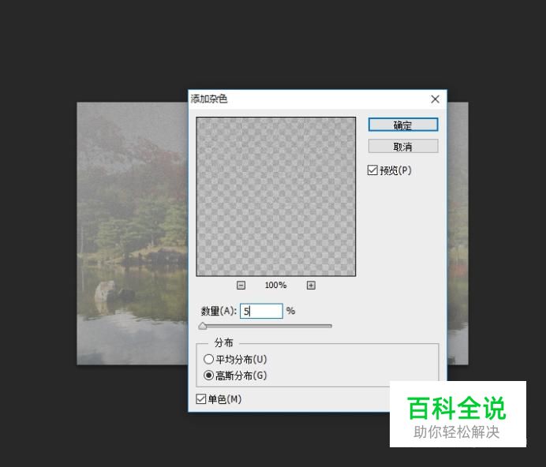
Task: Click the amount slider handle
Action: (x=202, y=327)
